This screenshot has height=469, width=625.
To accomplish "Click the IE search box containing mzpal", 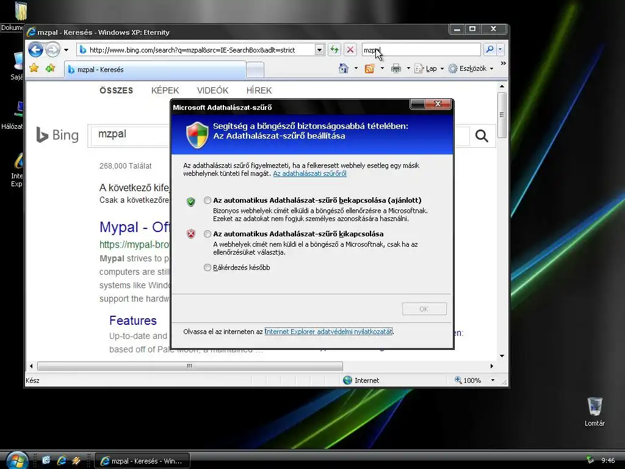I will [421, 50].
